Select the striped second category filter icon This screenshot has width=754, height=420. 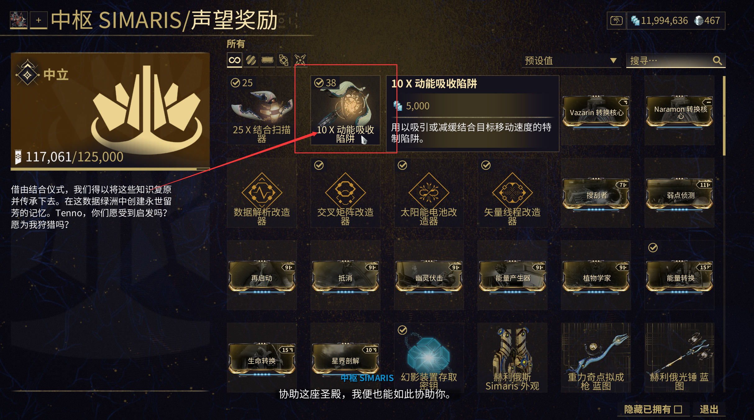pos(251,60)
